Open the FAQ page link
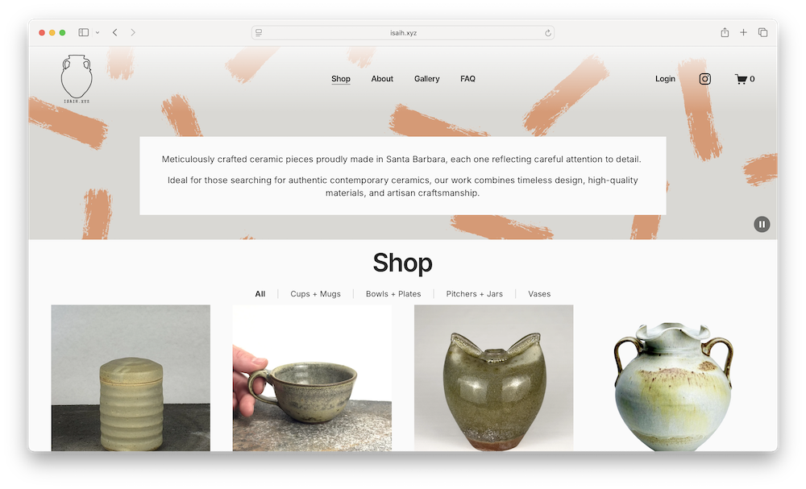806x489 pixels. click(x=467, y=79)
